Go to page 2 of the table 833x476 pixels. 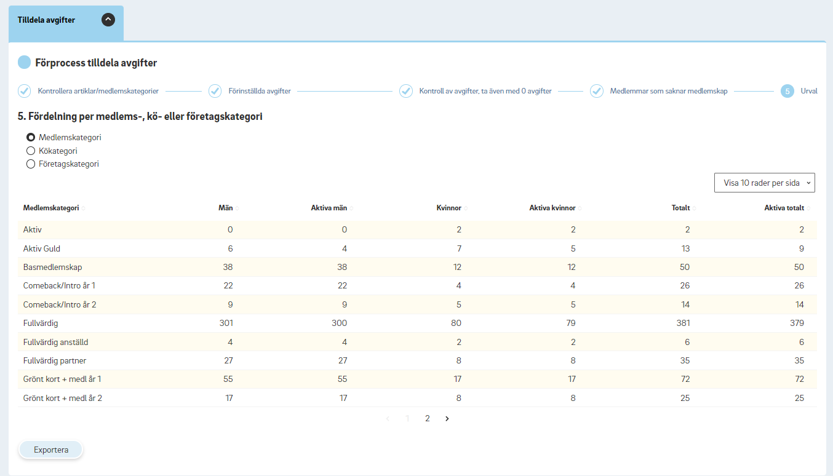[427, 418]
